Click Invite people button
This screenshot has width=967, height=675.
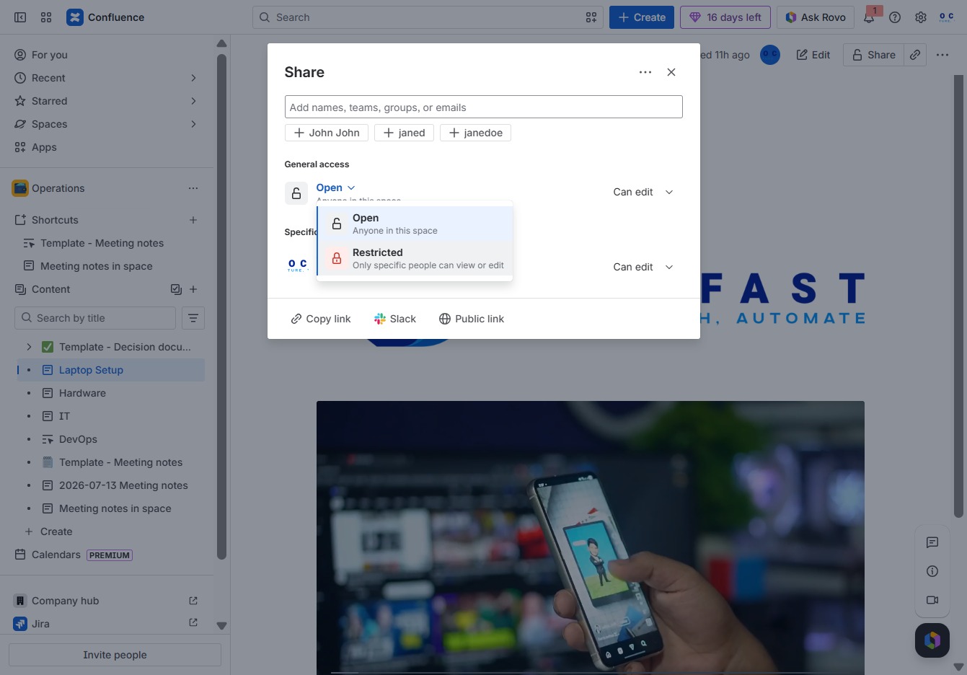pos(115,655)
